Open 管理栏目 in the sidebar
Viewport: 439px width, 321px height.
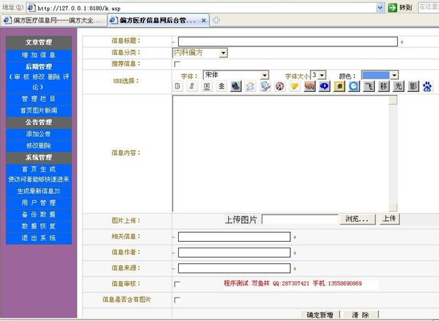[39, 99]
